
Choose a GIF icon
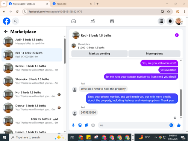pos(93,125)
